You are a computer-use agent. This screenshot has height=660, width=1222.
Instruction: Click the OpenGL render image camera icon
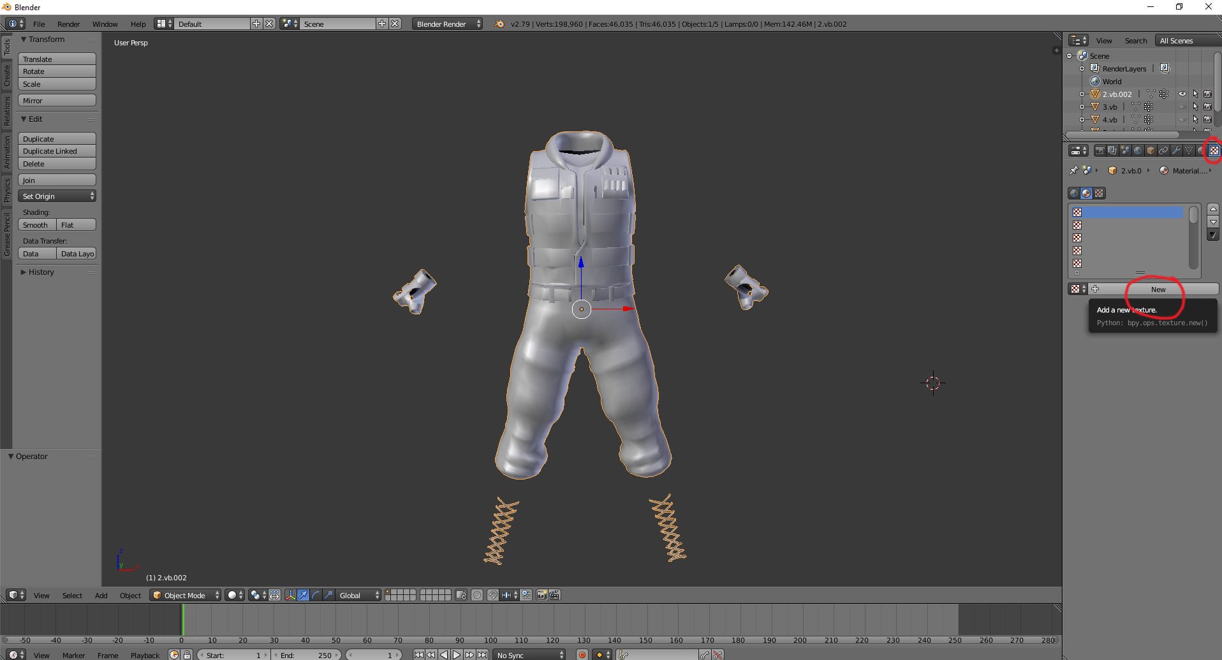(x=542, y=595)
